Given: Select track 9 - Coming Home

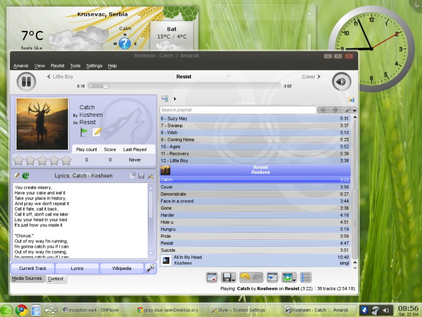Looking at the screenshot, I should [x=255, y=139].
